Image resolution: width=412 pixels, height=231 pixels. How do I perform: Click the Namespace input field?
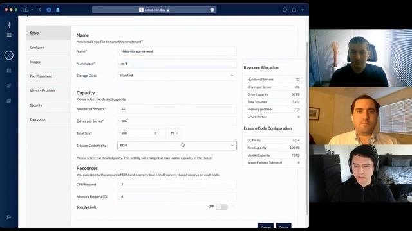coord(177,64)
